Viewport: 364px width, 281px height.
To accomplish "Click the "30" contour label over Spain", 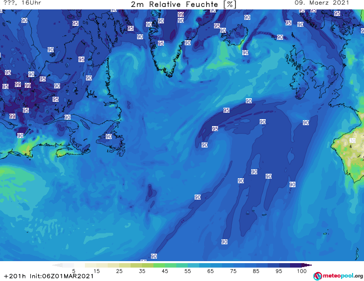I will pyautogui.click(x=353, y=140).
